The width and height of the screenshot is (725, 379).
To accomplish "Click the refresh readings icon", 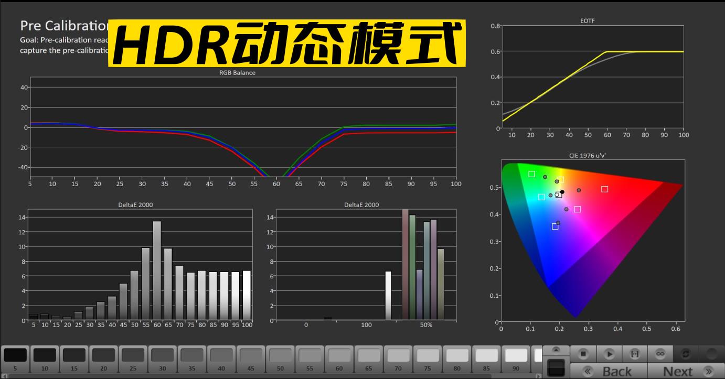I will point(685,354).
